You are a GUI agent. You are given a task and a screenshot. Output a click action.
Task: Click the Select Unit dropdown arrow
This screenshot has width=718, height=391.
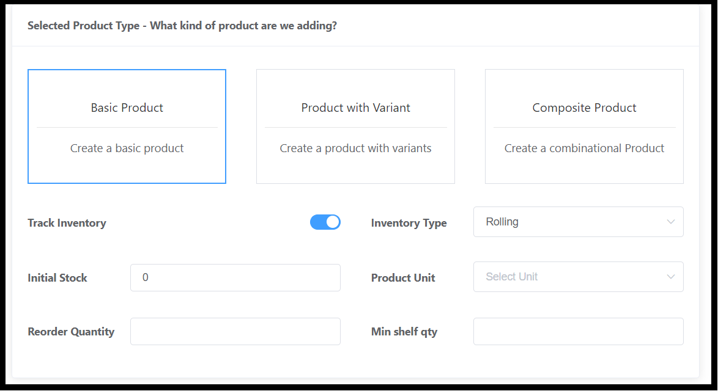[671, 277]
